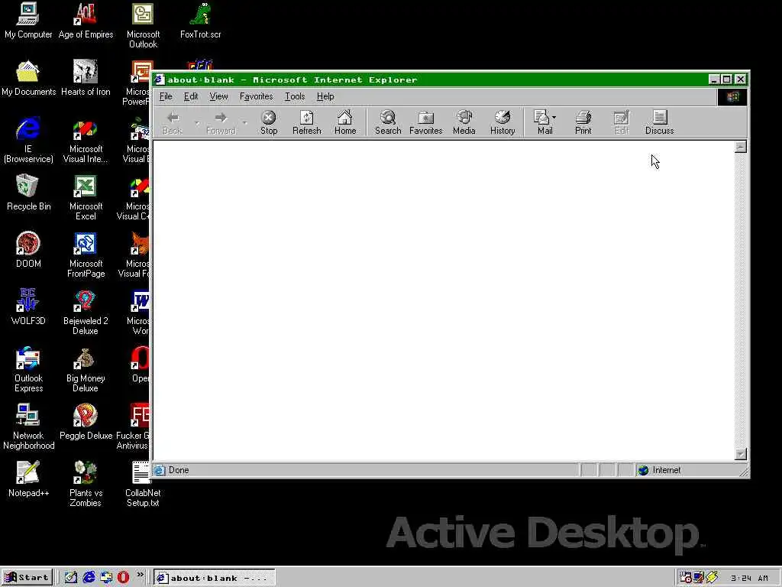
Task: Click the Discuss toolbar button
Action: 659,123
